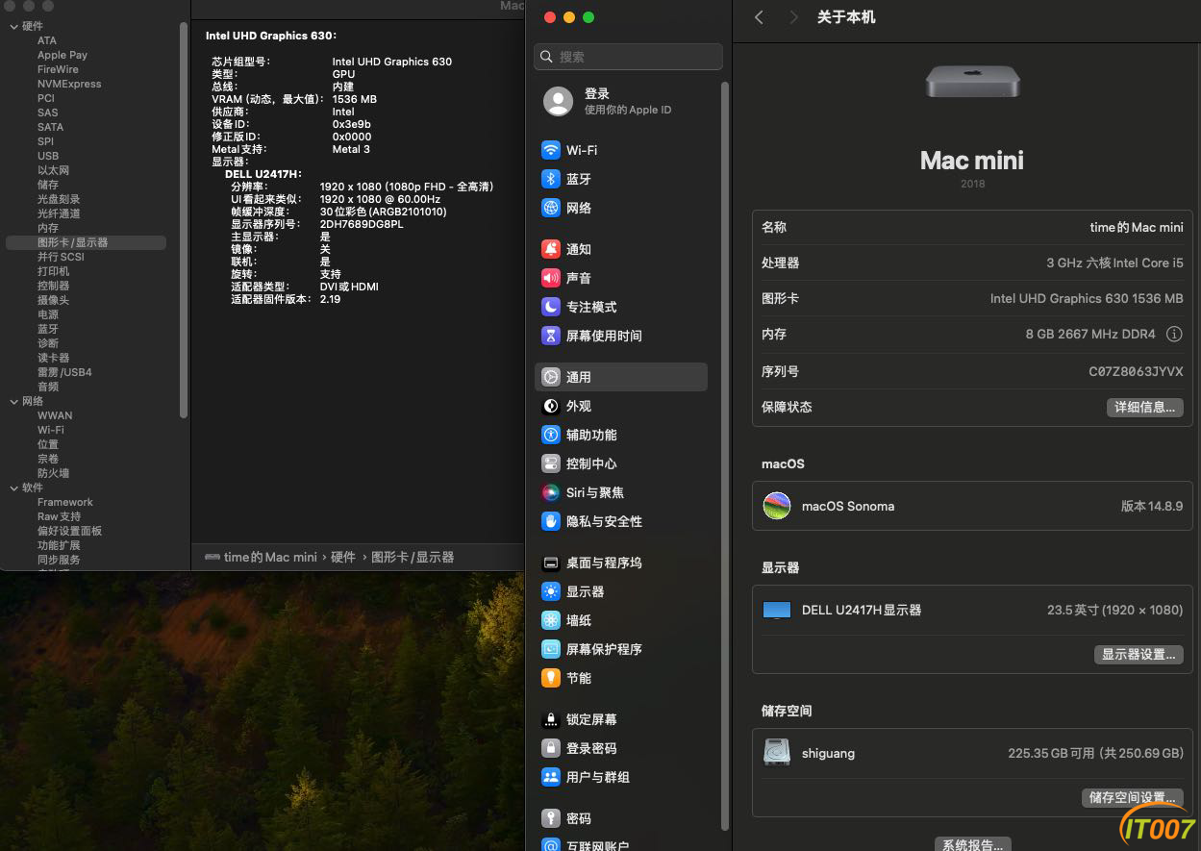
Task: Select Apple Pay in hardware list
Action: [x=63, y=55]
